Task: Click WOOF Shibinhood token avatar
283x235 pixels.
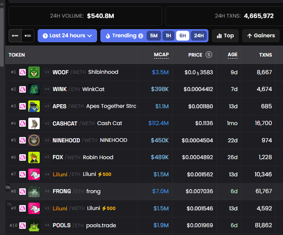Action: 34,72
